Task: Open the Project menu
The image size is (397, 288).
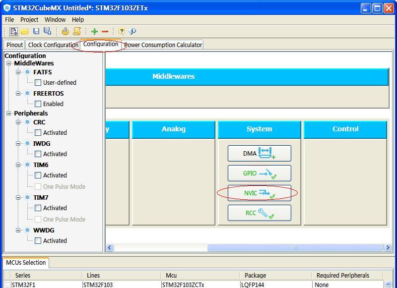Action: 29,20
